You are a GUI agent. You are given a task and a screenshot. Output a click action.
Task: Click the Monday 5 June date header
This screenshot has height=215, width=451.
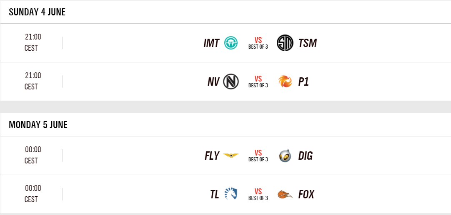coord(38,125)
